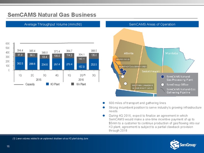Click the page number 16
The image size is (204, 153).
click(8, 146)
